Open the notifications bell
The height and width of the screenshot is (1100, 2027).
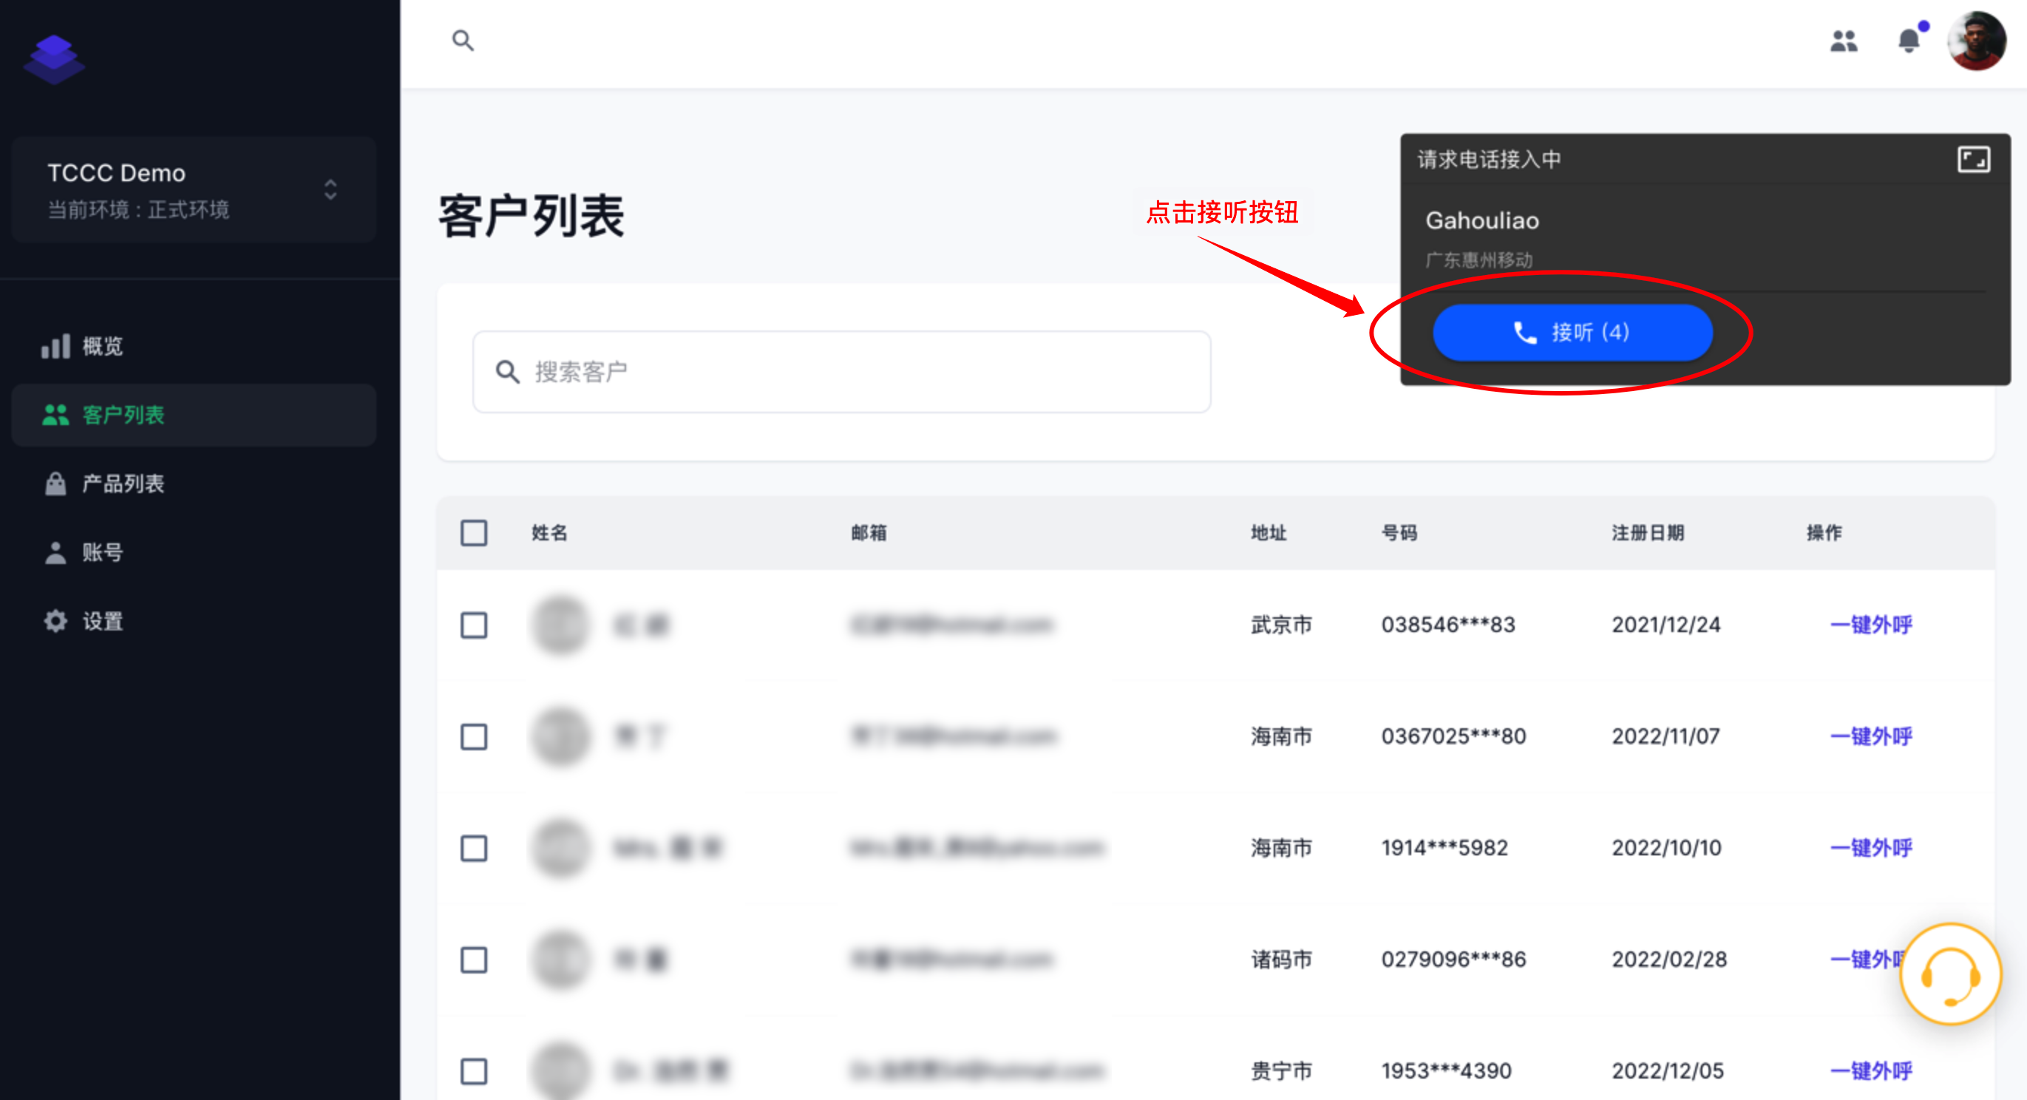click(x=1909, y=40)
